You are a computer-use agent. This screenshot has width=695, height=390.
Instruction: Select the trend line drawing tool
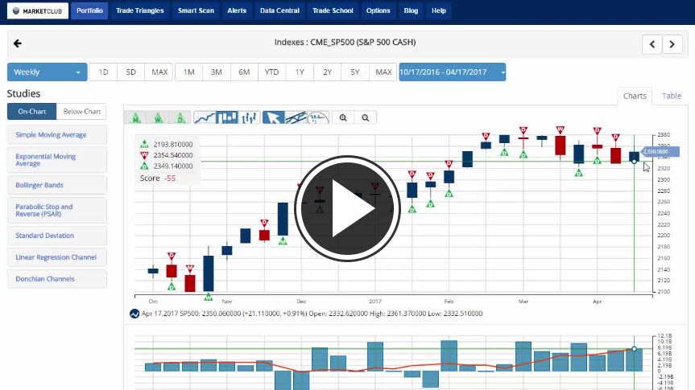(x=296, y=117)
